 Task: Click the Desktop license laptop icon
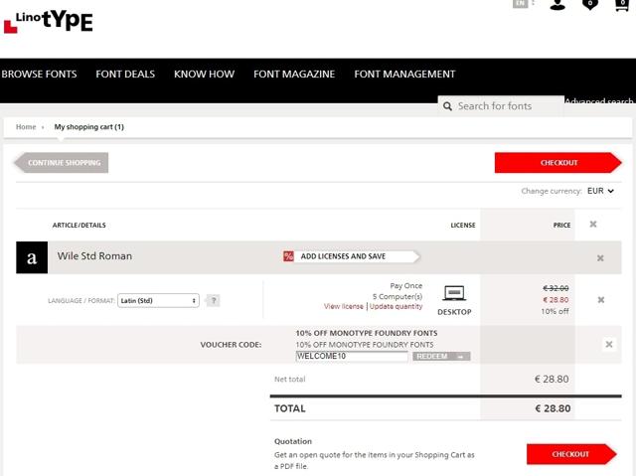[454, 293]
